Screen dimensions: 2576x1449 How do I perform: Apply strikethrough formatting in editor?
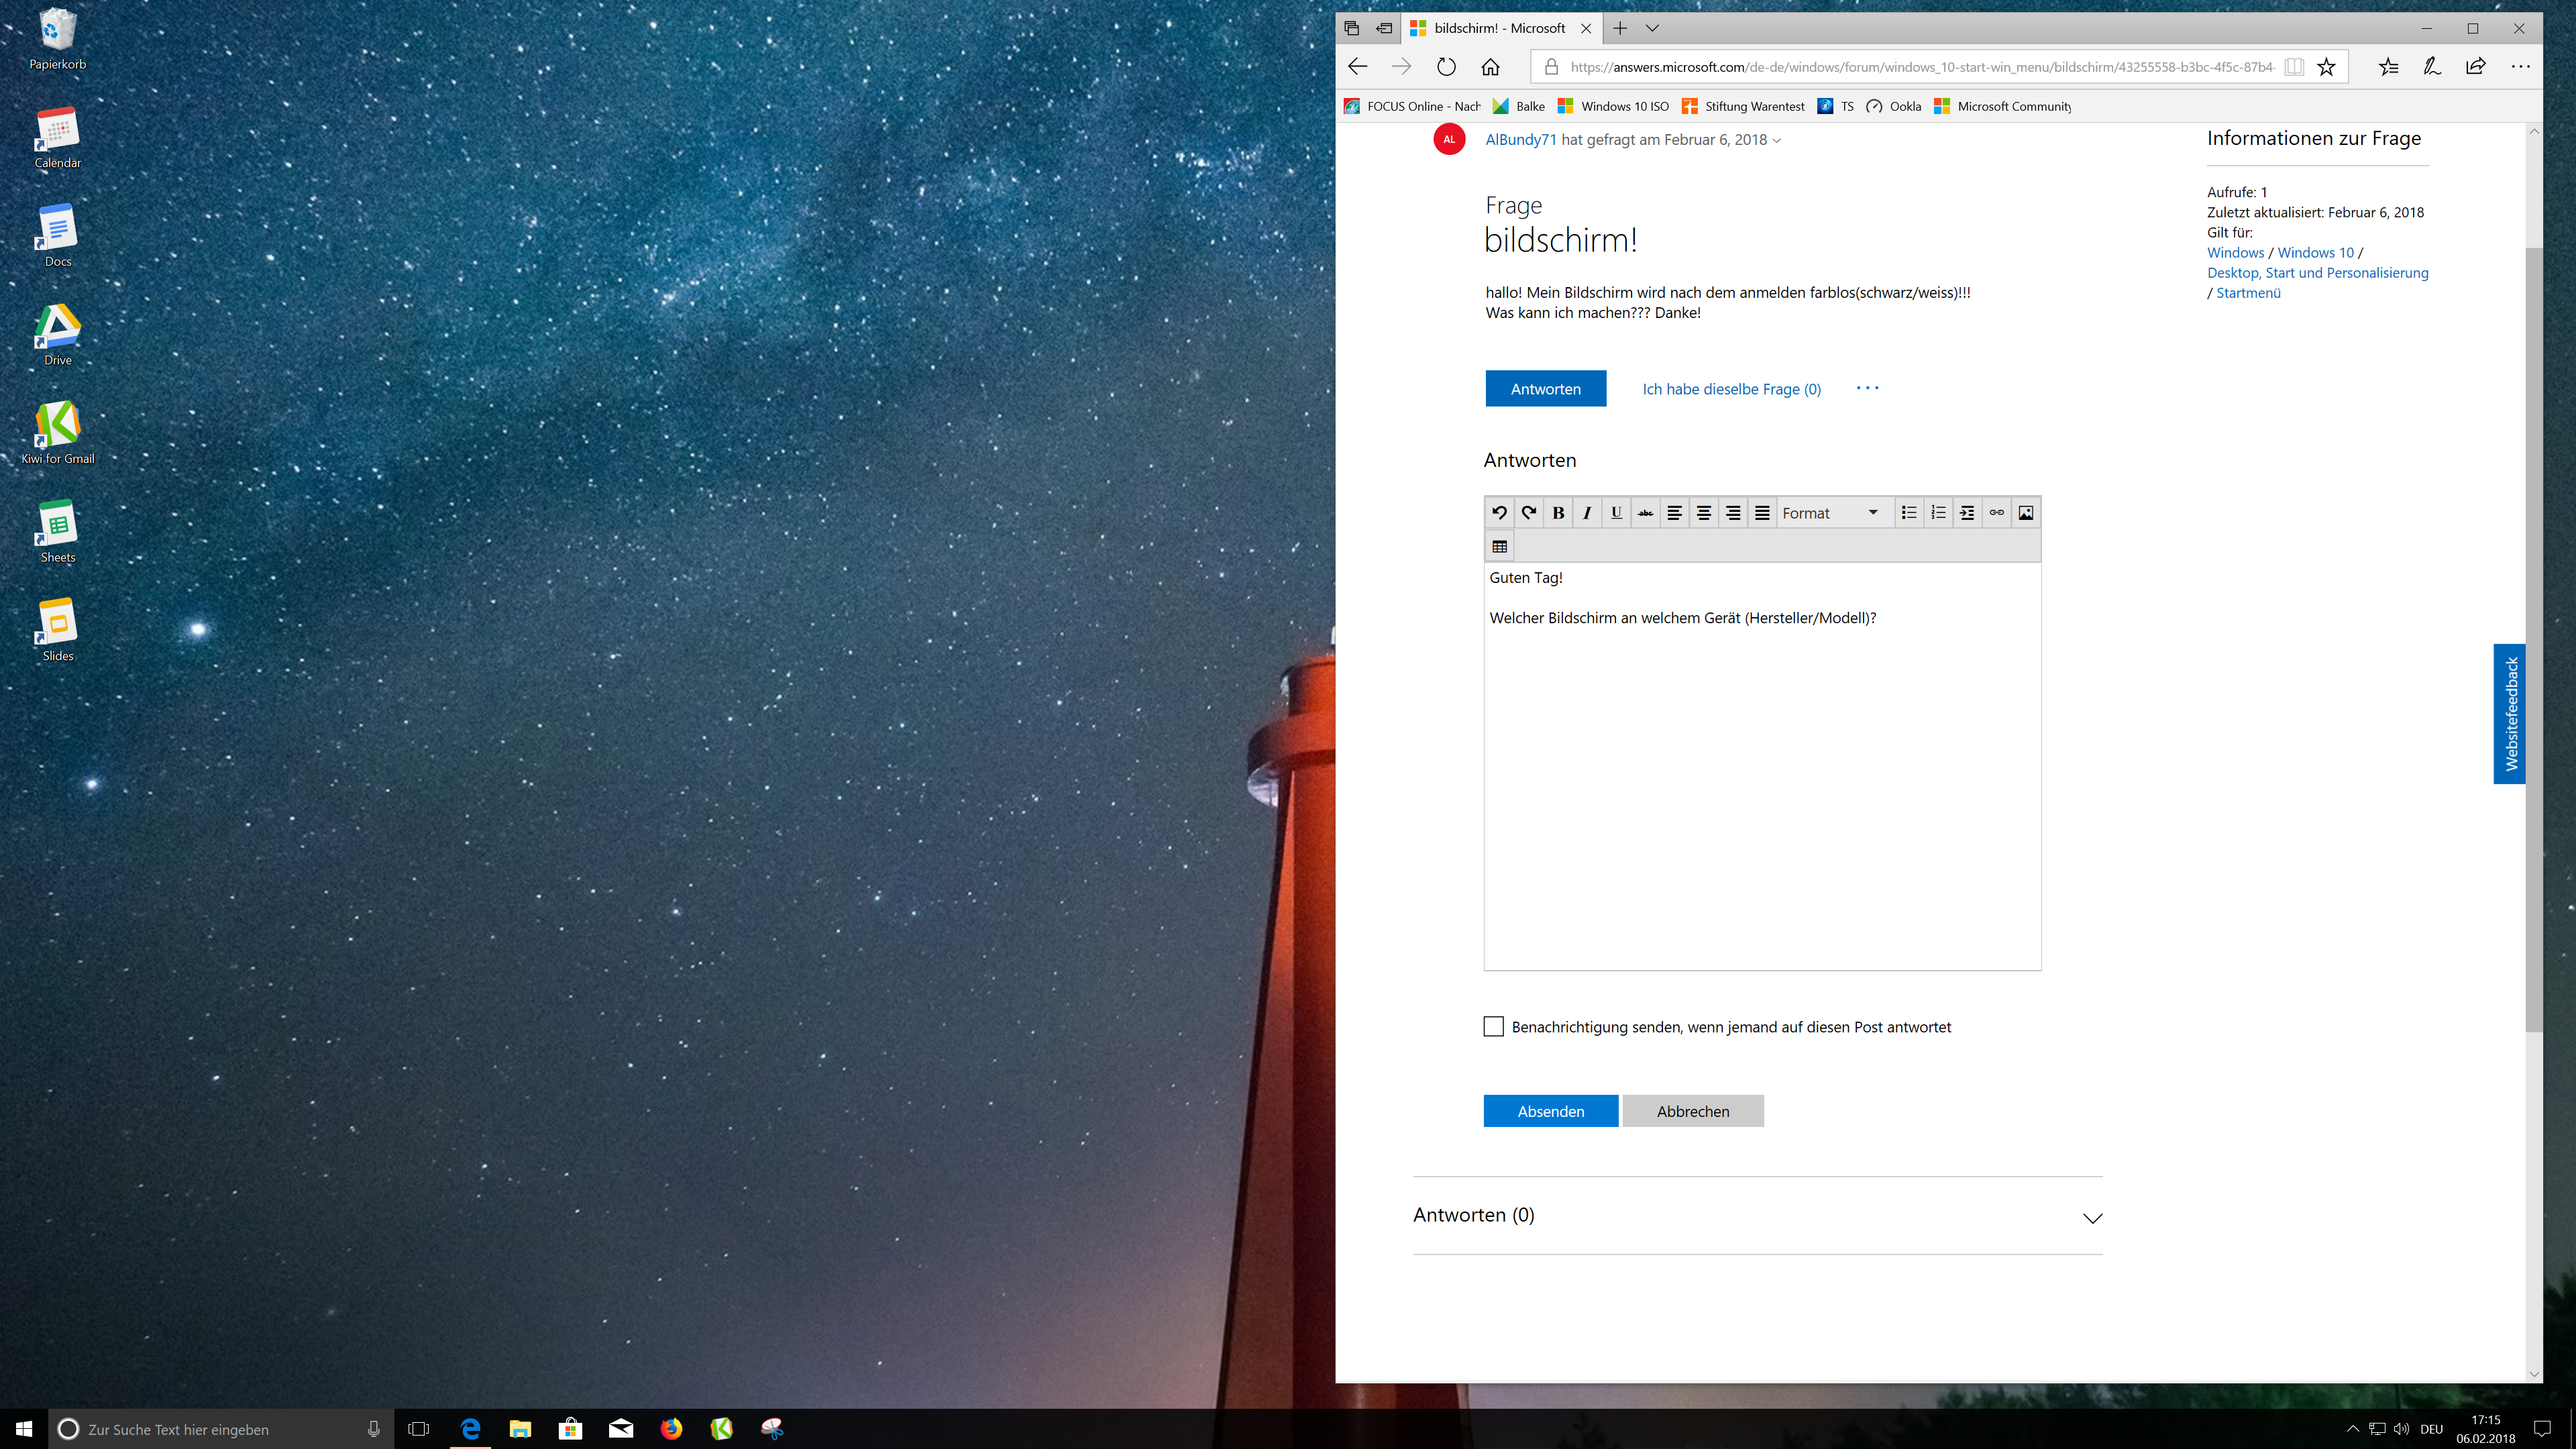pos(1645,513)
